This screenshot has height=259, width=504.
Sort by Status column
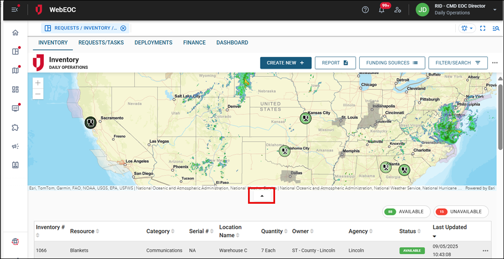tap(410, 231)
